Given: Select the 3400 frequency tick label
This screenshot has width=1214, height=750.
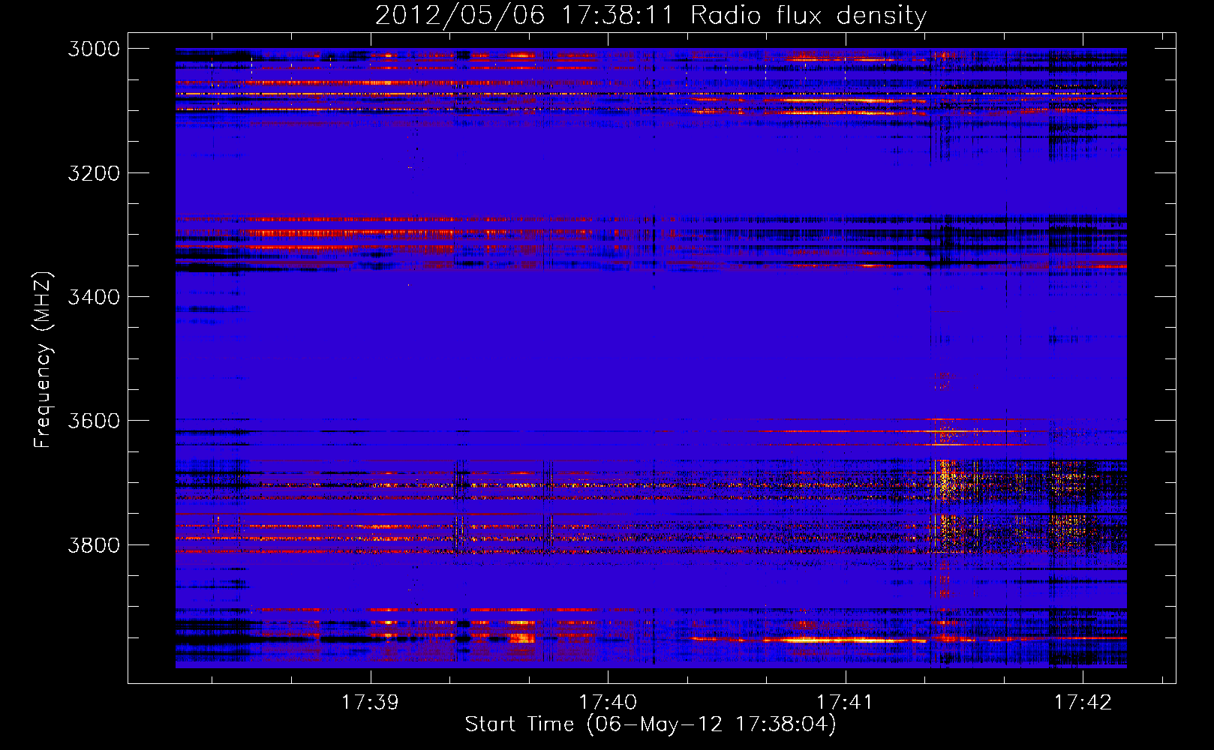Looking at the screenshot, I should click(94, 297).
